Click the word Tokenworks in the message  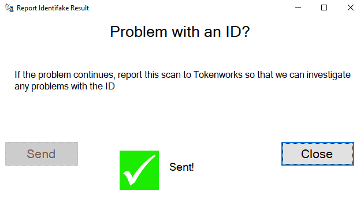pos(218,74)
